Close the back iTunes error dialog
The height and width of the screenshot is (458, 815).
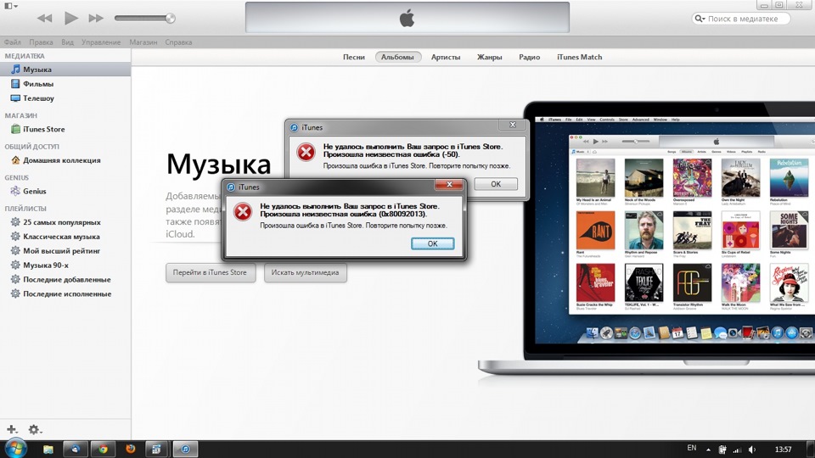tap(513, 125)
